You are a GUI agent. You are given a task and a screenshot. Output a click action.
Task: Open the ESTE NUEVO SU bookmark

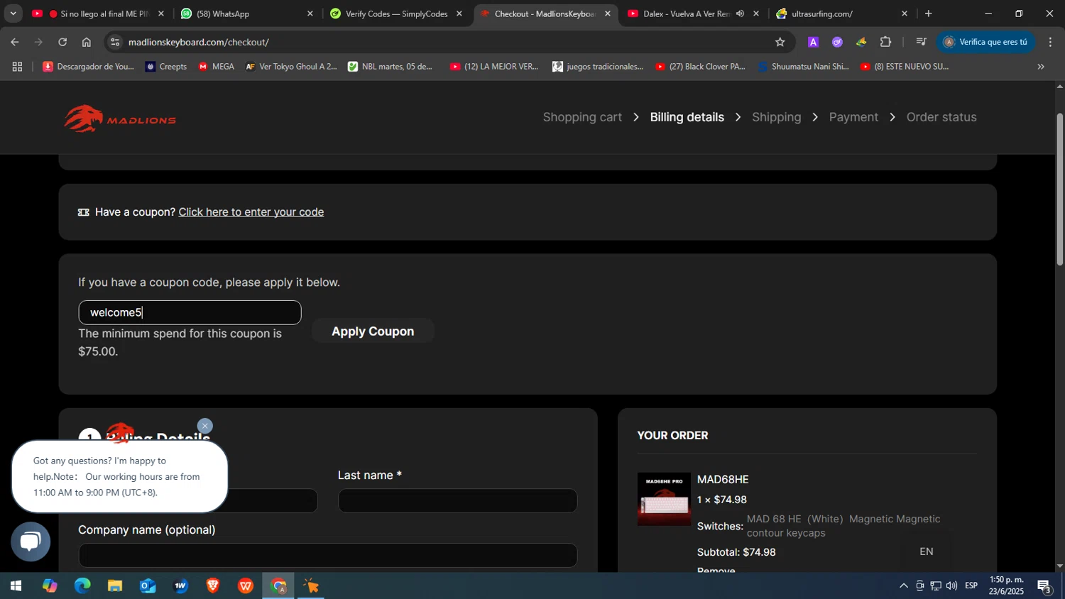pyautogui.click(x=905, y=67)
